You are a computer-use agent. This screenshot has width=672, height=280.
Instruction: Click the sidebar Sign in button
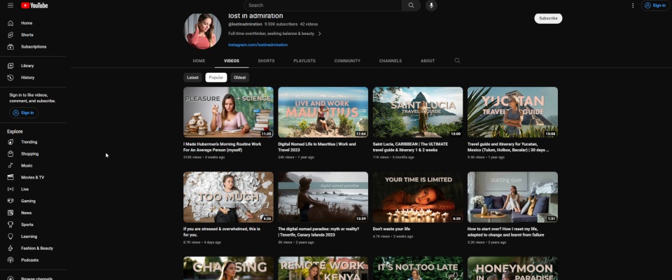click(24, 113)
